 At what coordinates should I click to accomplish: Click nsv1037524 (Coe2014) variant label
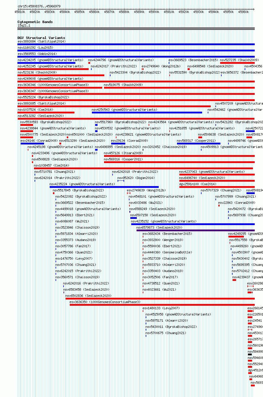(x=35, y=110)
